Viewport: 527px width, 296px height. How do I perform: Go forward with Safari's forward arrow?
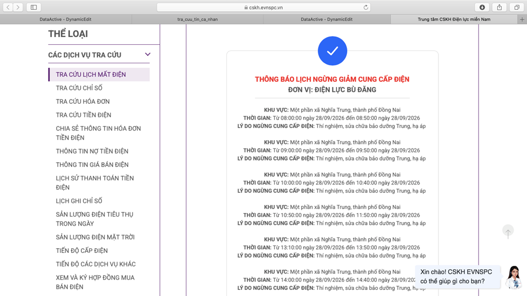pos(18,7)
